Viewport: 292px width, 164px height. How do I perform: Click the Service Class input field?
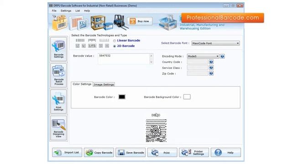pyautogui.click(x=198, y=67)
